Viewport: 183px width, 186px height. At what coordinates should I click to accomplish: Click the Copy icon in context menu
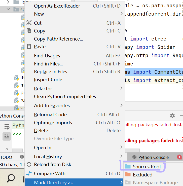[29, 31]
